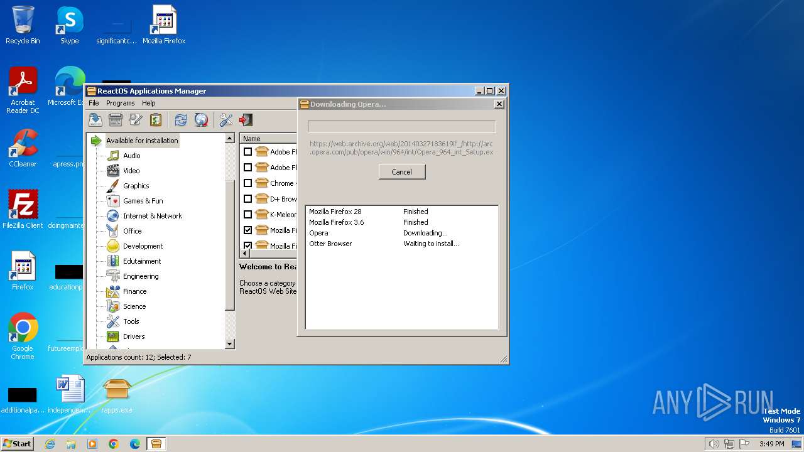Select the Google Chrome desktop shortcut

tap(23, 336)
